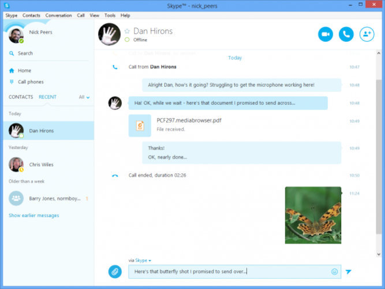
Task: Go to Home in the sidebar
Action: (24, 71)
